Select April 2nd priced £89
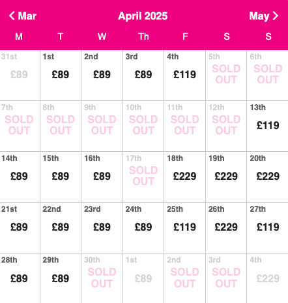The width and height of the screenshot is (288, 303). pos(102,76)
